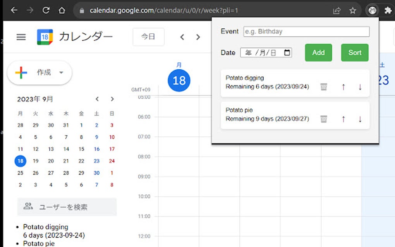Go to previous month in mini calendar
This screenshot has width=395, height=247.
click(97, 99)
